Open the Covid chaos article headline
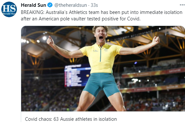Screen dimensions: 185x124 pos(71,119)
